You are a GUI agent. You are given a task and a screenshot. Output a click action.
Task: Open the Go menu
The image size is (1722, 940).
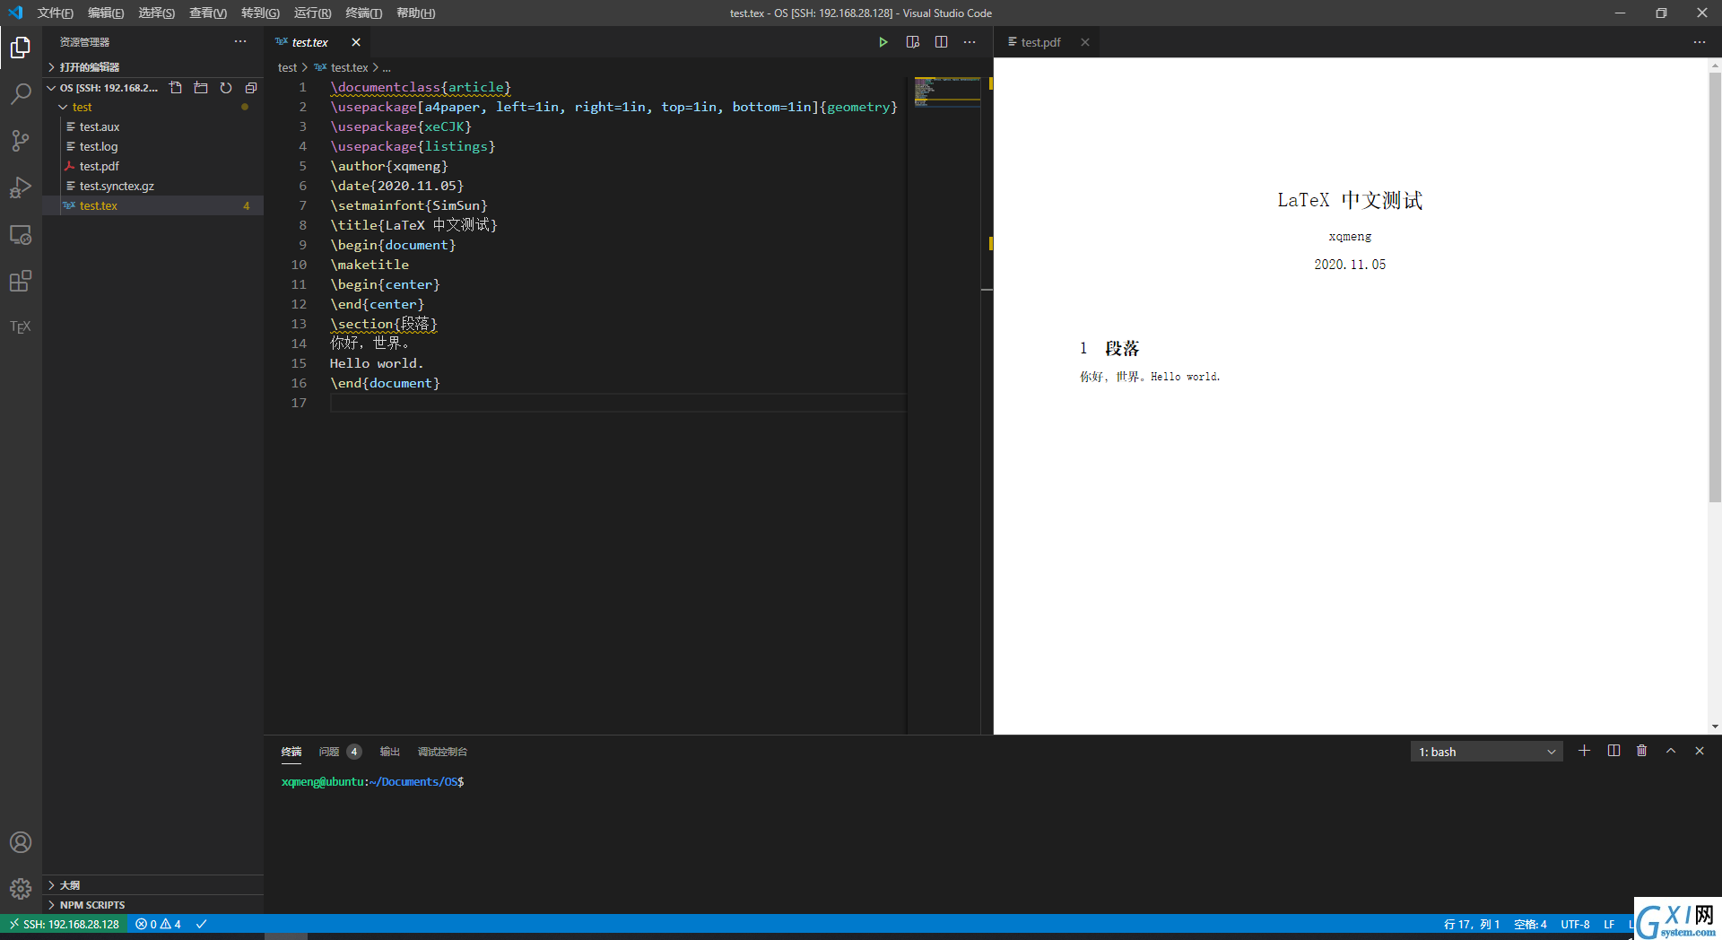(260, 13)
